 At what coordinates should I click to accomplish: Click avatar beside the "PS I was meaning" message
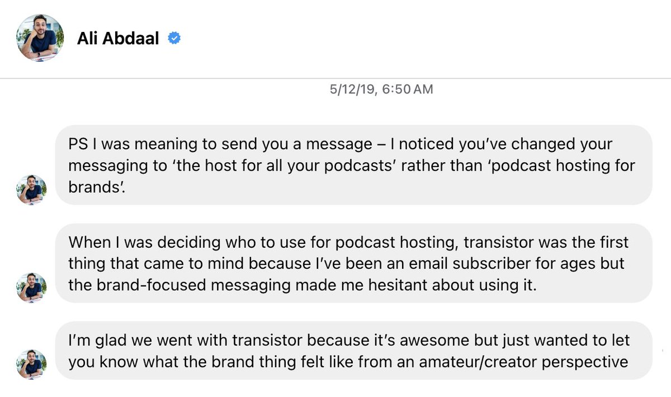coord(31,190)
